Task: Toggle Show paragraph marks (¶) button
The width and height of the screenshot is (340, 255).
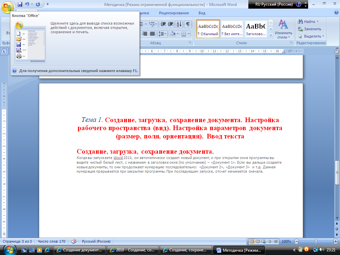Action: click(188, 24)
